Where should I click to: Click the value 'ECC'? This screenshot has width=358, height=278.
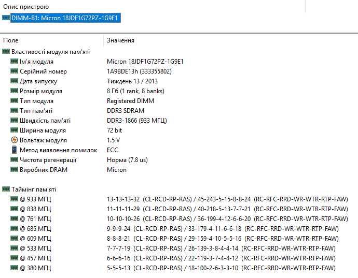[x=113, y=150]
